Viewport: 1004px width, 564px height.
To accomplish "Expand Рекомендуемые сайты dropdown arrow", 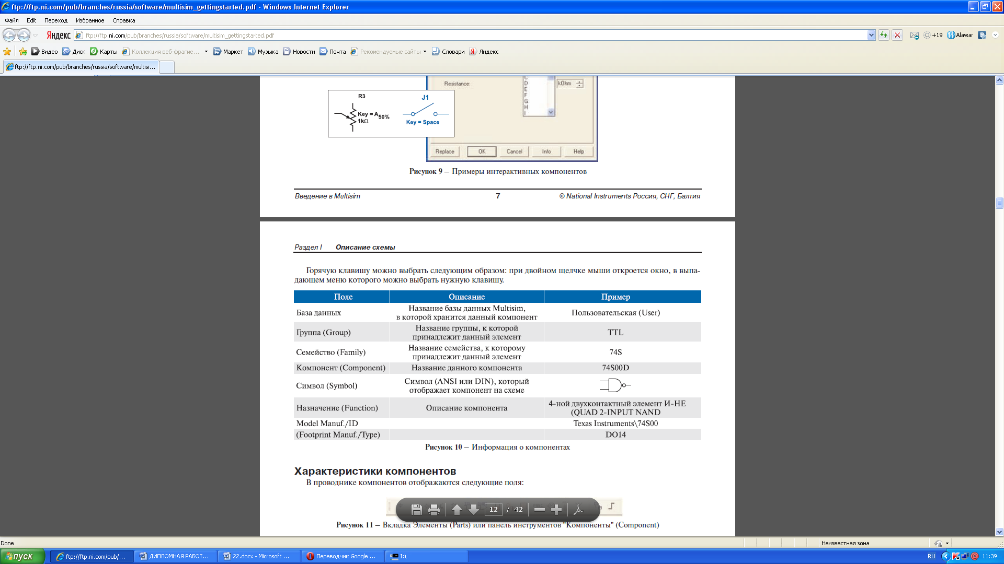I will click(425, 51).
